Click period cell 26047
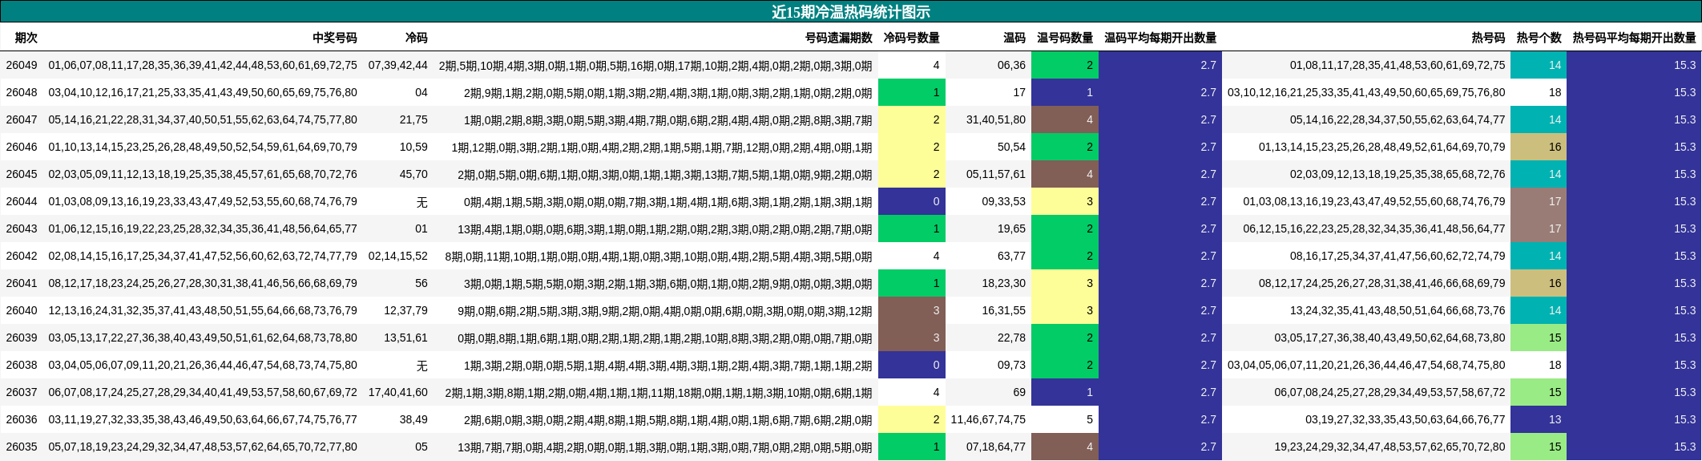 coord(22,119)
